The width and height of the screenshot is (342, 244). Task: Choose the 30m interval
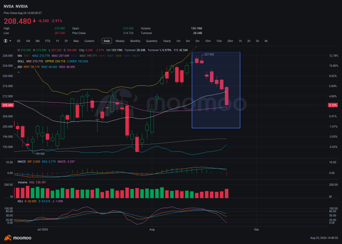pyautogui.click(x=230, y=41)
